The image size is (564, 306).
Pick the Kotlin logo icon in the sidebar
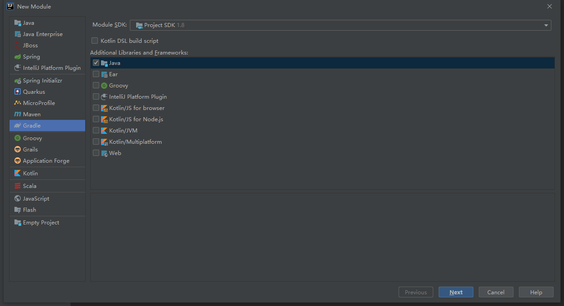pyautogui.click(x=18, y=174)
